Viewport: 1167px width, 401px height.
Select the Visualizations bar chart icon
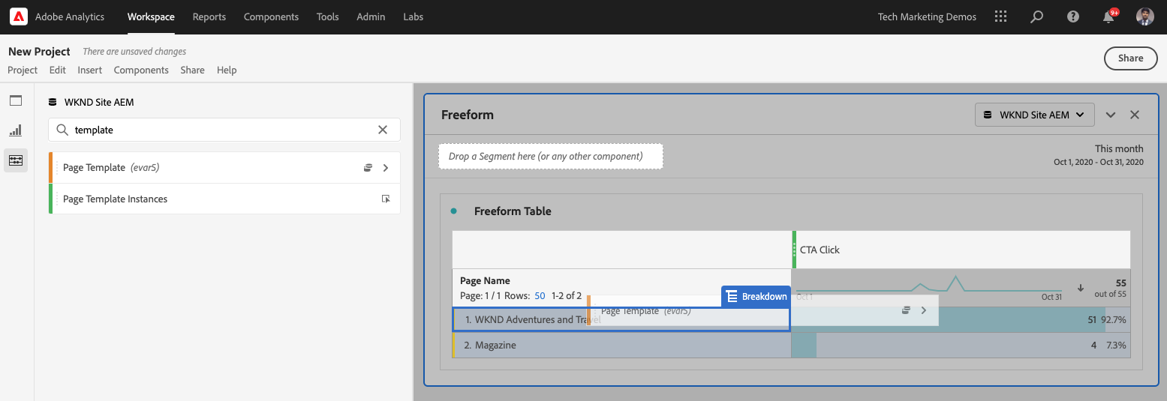(x=16, y=130)
